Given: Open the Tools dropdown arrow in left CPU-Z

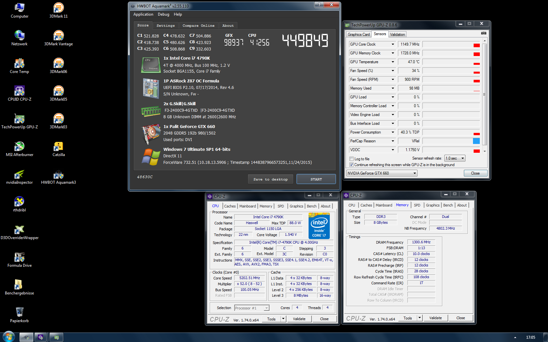Looking at the screenshot, I should point(283,319).
